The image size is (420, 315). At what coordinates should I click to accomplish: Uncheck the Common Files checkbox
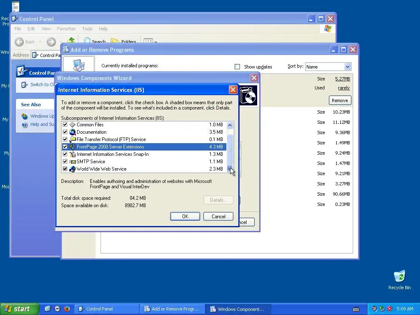65,125
